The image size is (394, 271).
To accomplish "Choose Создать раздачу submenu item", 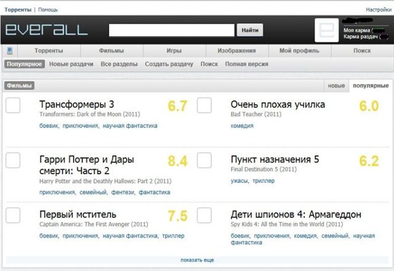I will (x=169, y=64).
